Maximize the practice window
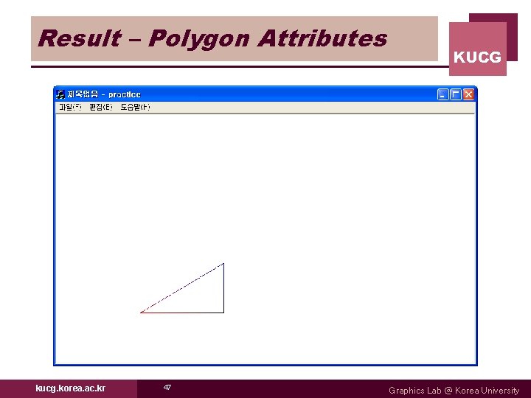Viewport: 531px width, 398px height. pyautogui.click(x=456, y=94)
